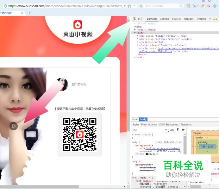Image resolution: width=219 pixels, height=189 pixels.
Task: Open the address bar dropdown arrow
Action: click(x=134, y=6)
